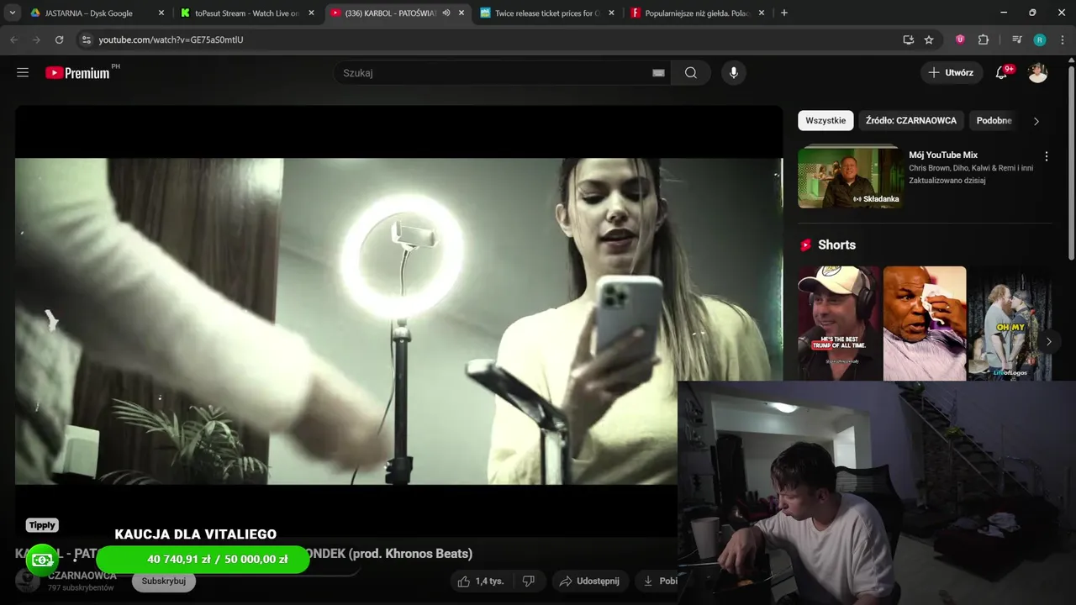
Task: View site information icon beside the URL
Action: coord(86,39)
